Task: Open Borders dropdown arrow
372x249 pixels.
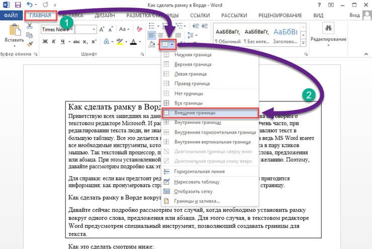Action: click(x=172, y=44)
